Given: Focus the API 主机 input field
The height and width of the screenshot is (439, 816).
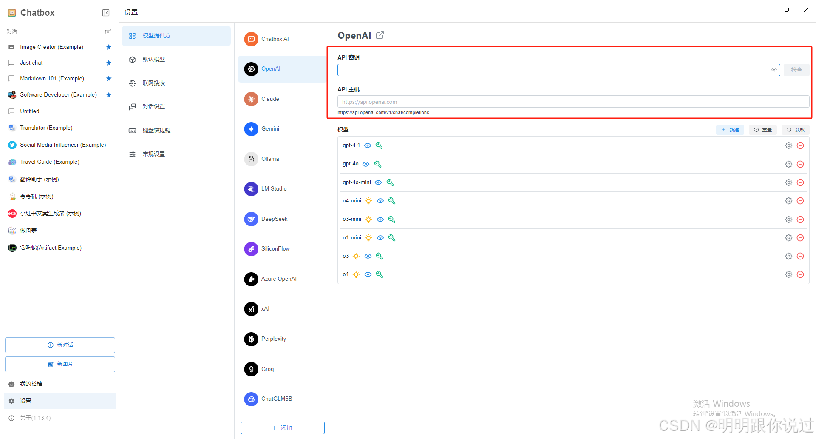Looking at the screenshot, I should (x=573, y=102).
